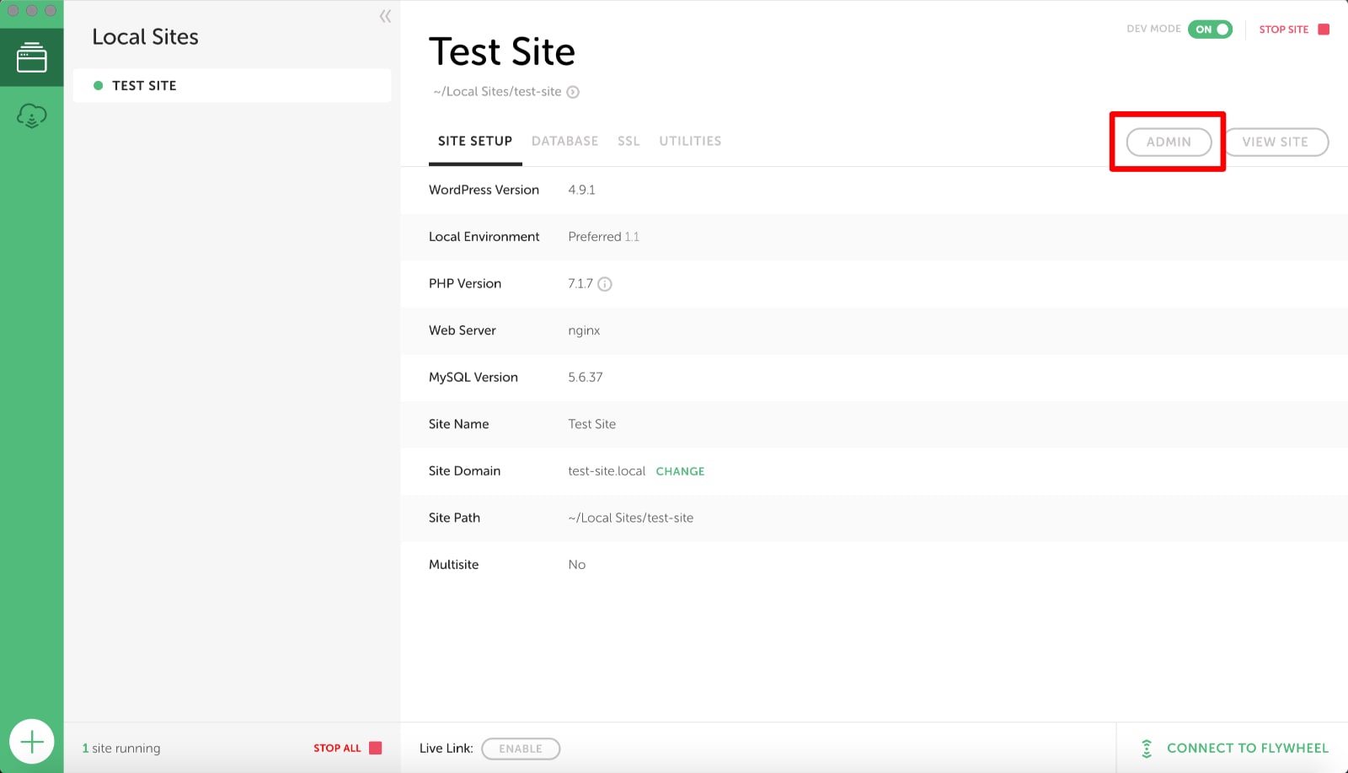Click the ~/Local Sites/test-site path under title
Viewport: 1348px width, 773px height.
[497, 91]
